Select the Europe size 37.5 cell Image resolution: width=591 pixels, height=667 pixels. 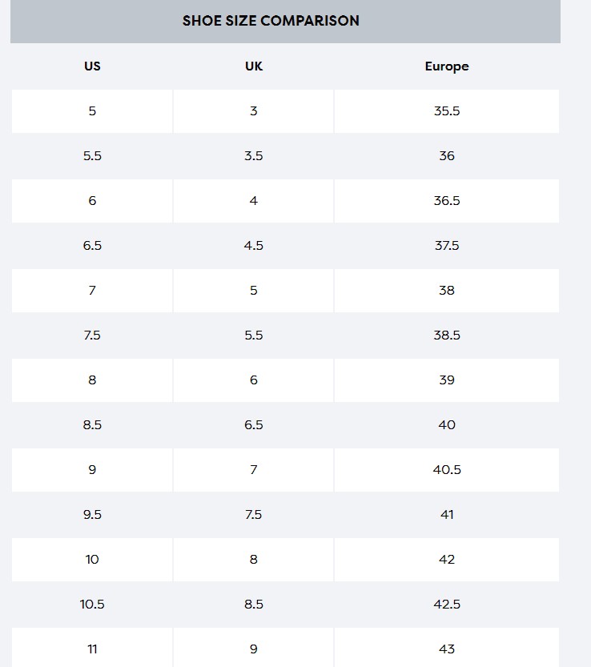pyautogui.click(x=446, y=246)
